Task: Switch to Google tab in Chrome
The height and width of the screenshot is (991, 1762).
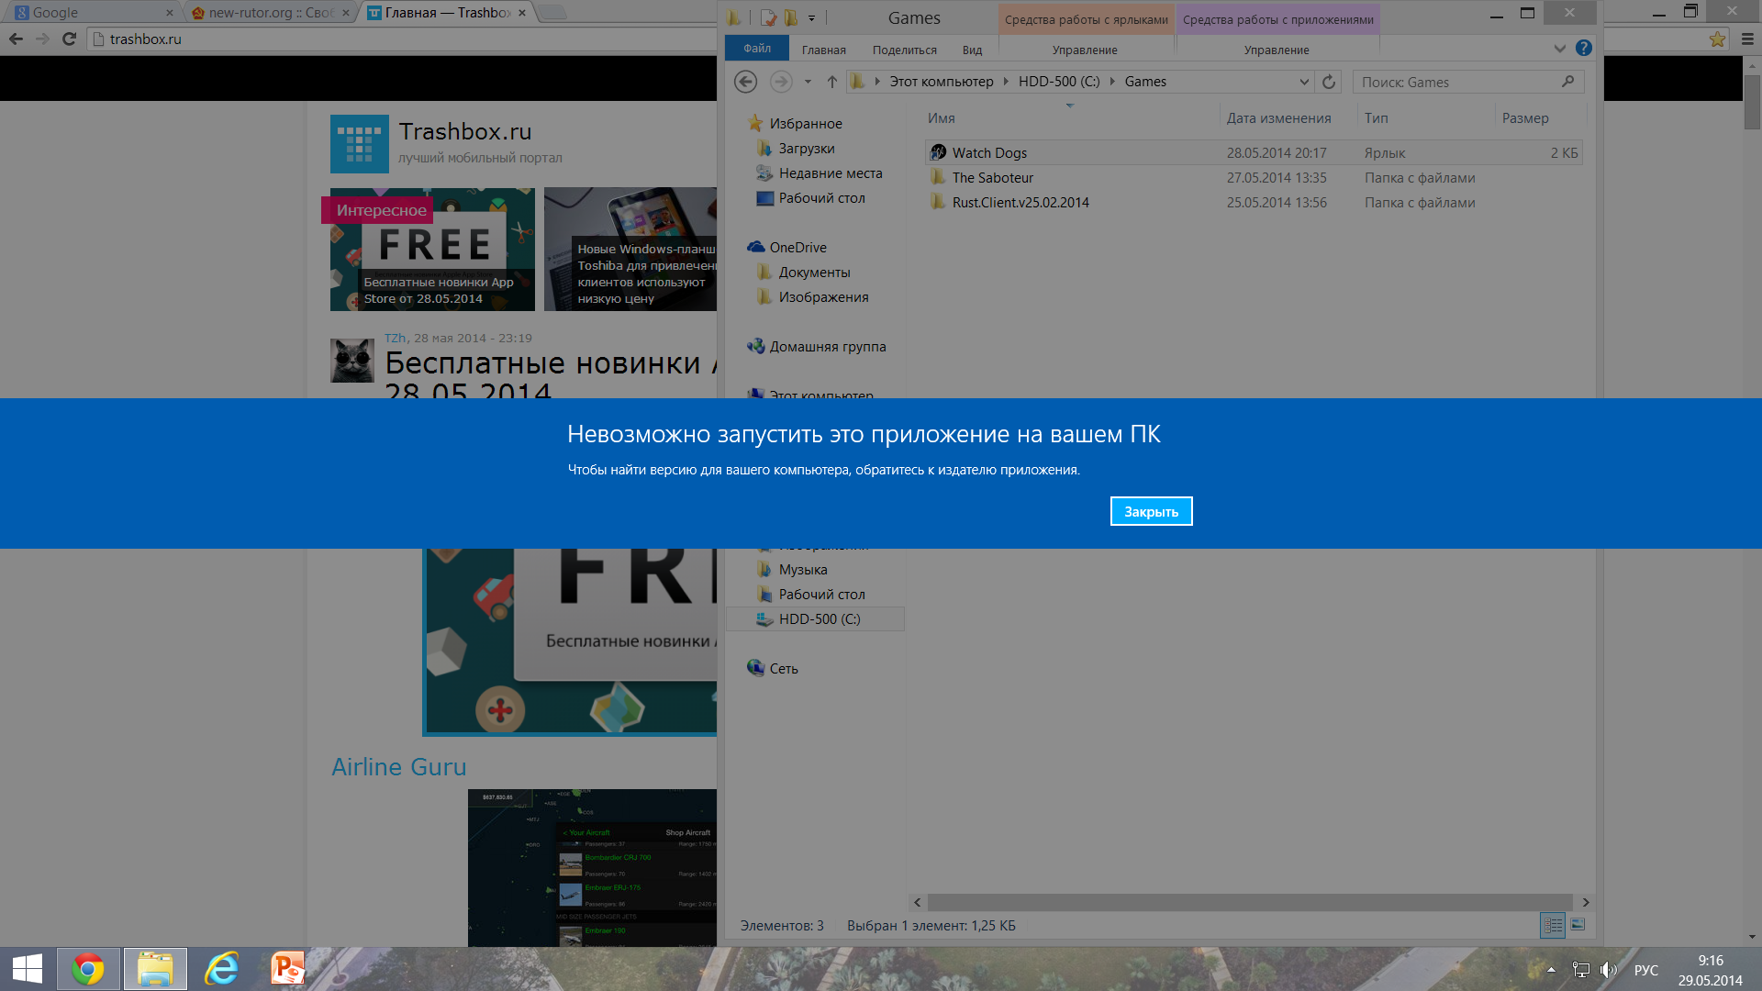Action: [x=92, y=13]
